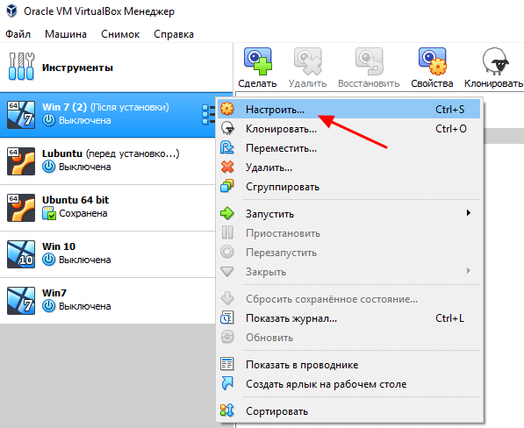Choose Сортировать from the context menu
The height and width of the screenshot is (428, 524).
coord(348,411)
